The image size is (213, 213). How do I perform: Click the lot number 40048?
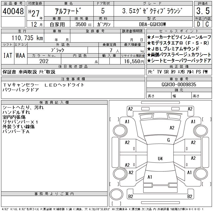click(x=13, y=11)
